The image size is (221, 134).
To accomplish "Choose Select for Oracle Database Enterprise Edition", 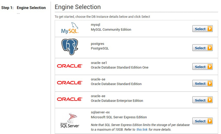I will pos(202,100).
